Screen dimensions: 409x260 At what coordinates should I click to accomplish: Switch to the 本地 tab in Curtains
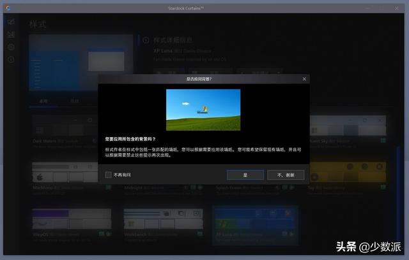point(43,101)
